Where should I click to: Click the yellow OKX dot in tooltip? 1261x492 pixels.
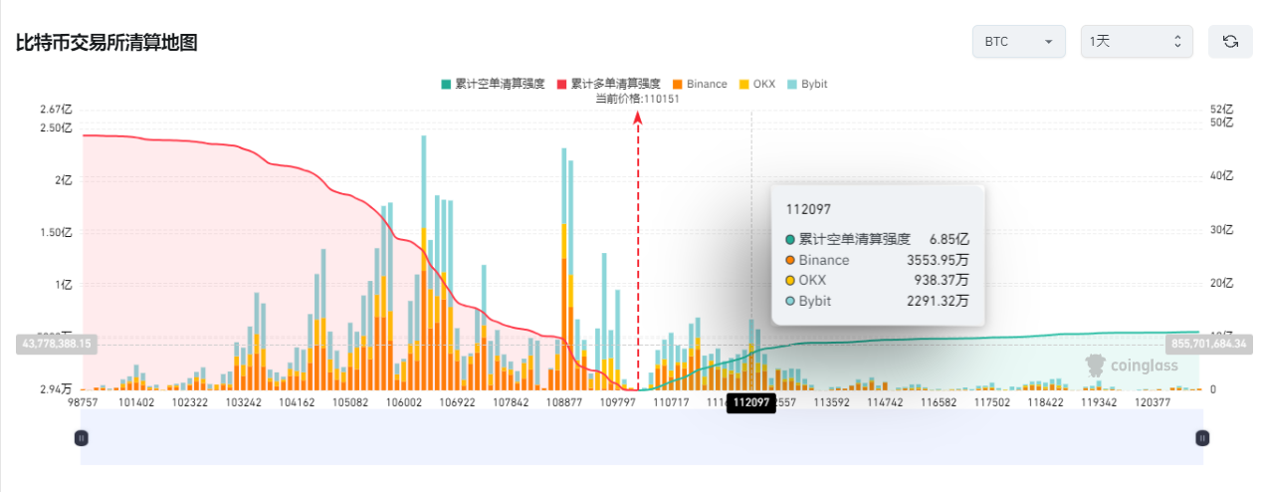(x=790, y=281)
